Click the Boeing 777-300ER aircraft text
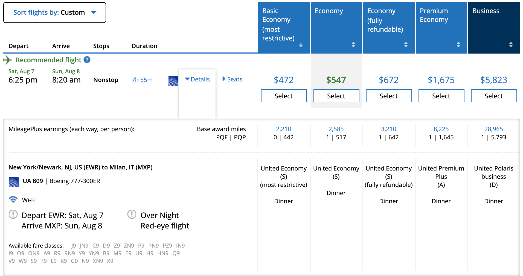Screen dimensions: 523x276 tap(75, 181)
